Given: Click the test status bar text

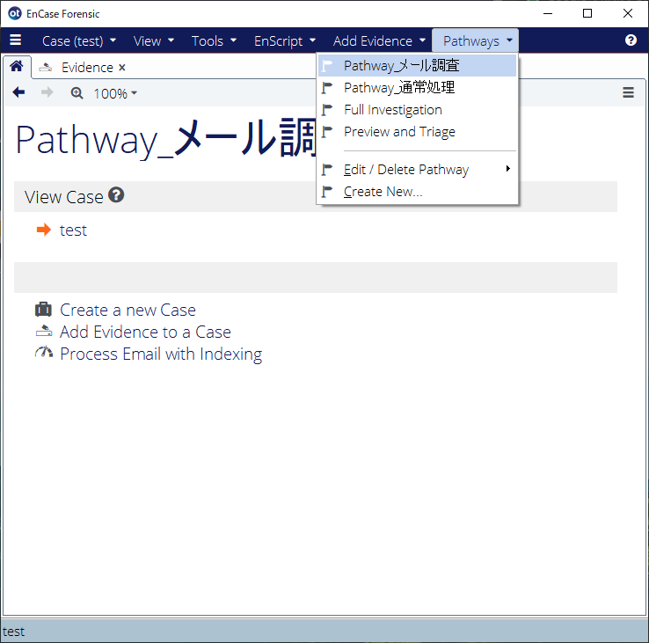Looking at the screenshot, I should tap(14, 632).
